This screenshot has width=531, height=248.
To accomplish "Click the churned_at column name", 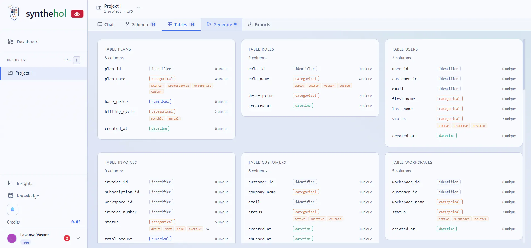I will point(260,239).
